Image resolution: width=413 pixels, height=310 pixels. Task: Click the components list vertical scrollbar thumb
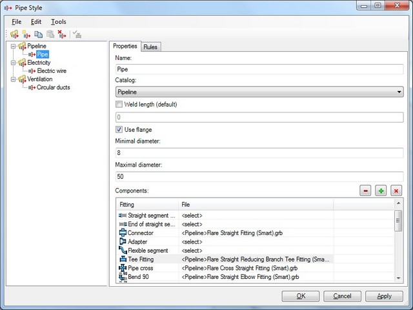pyautogui.click(x=398, y=221)
